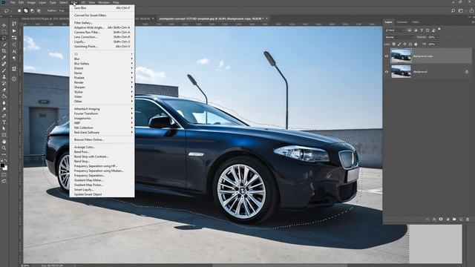Toggle visibility of Background copy layer
The width and height of the screenshot is (475, 267).
[387, 56]
